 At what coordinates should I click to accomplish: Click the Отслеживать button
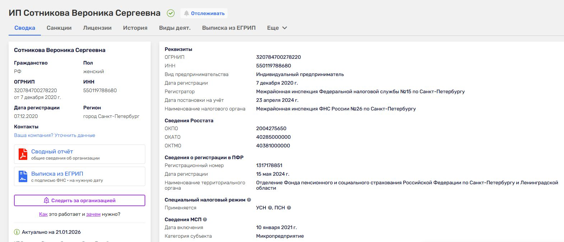point(204,13)
